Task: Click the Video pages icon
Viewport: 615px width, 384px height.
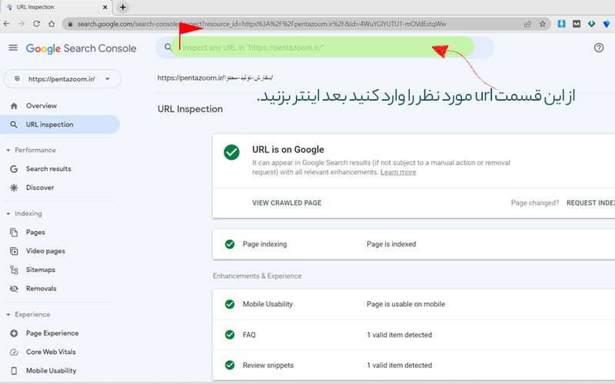Action: point(14,251)
